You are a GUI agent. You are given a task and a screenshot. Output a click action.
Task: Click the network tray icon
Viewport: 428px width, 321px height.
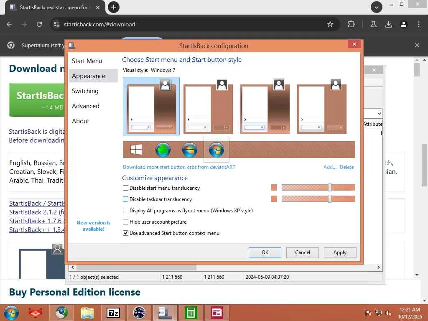379,313
